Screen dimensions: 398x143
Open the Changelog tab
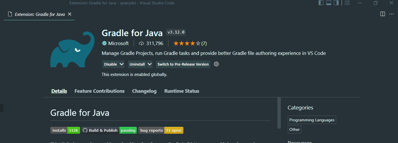pos(144,91)
